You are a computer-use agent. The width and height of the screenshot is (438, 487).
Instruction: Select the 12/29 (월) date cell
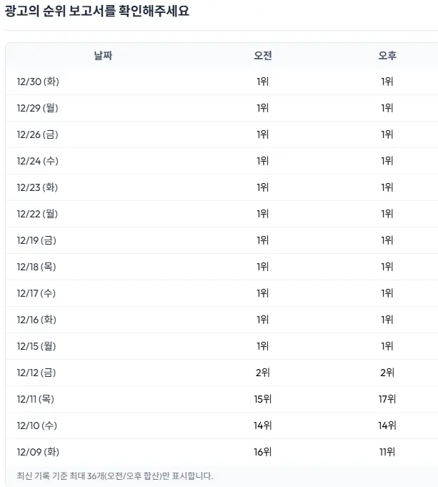(38, 108)
